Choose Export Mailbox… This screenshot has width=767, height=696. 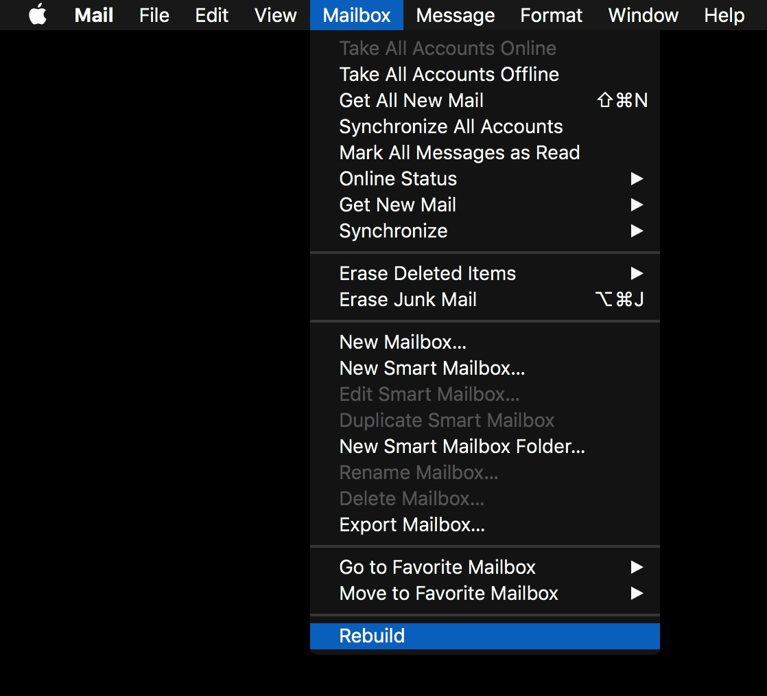click(485, 524)
